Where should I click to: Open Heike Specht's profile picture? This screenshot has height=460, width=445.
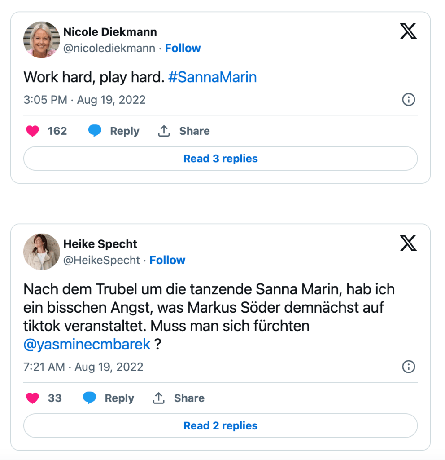click(x=41, y=252)
